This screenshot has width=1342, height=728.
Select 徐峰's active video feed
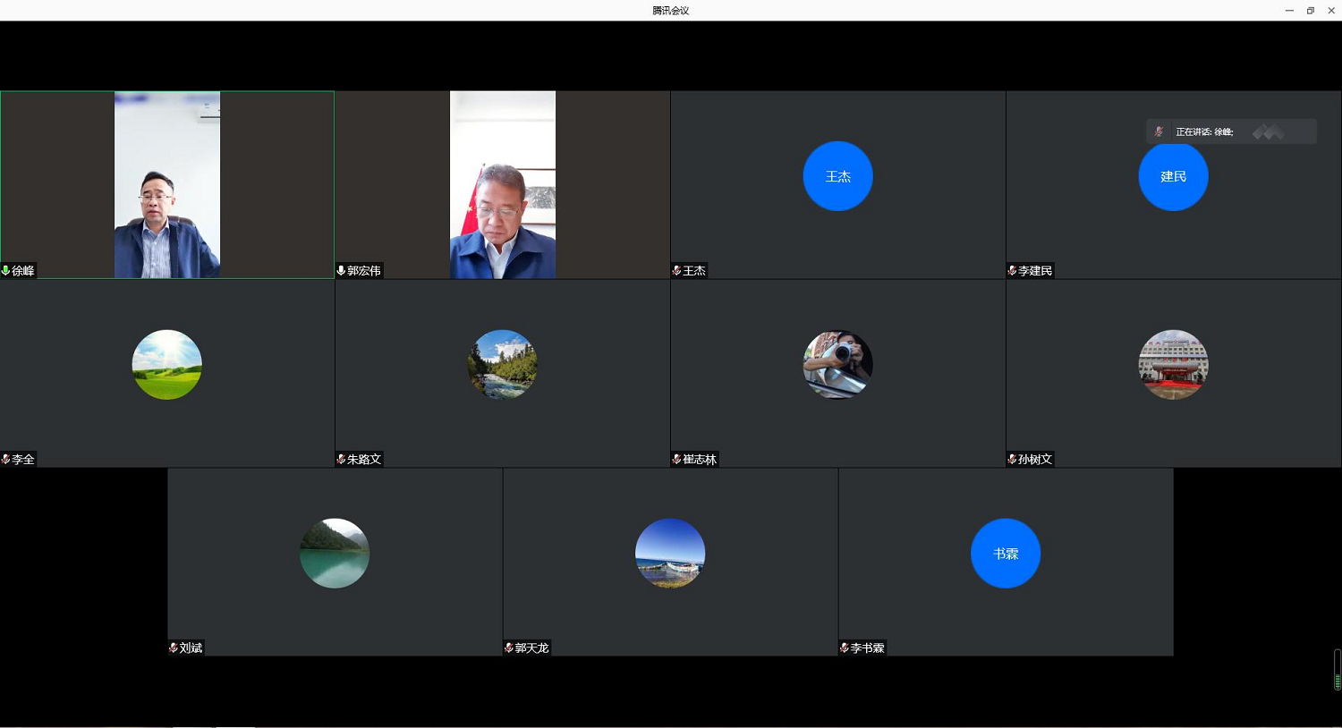[x=167, y=184]
